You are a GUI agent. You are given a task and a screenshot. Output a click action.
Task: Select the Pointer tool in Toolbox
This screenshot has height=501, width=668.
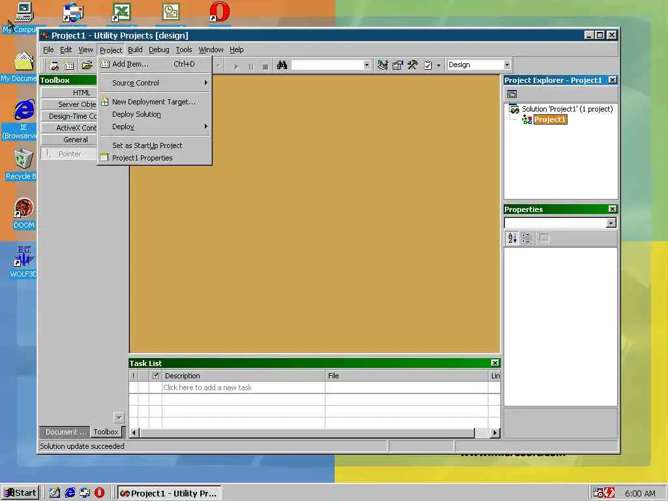[x=69, y=154]
